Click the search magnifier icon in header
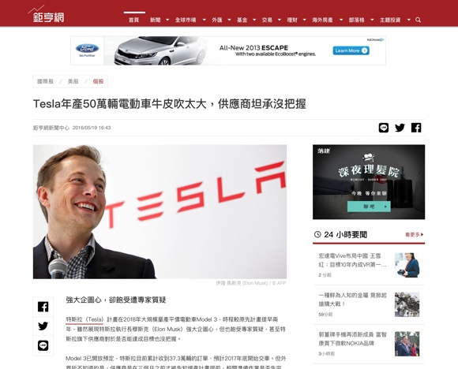 click(x=418, y=20)
